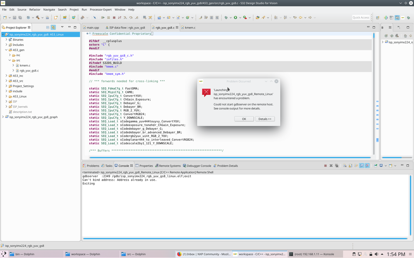The image size is (414, 258).
Task: Open the bin — Dolphin taskbar entry
Action: 36,254
